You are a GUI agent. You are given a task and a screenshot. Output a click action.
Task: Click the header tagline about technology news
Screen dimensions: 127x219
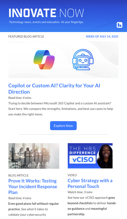tap(46, 22)
